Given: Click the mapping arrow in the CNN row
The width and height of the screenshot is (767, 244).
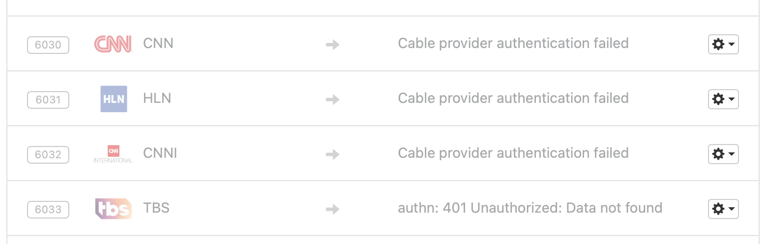Looking at the screenshot, I should (333, 45).
